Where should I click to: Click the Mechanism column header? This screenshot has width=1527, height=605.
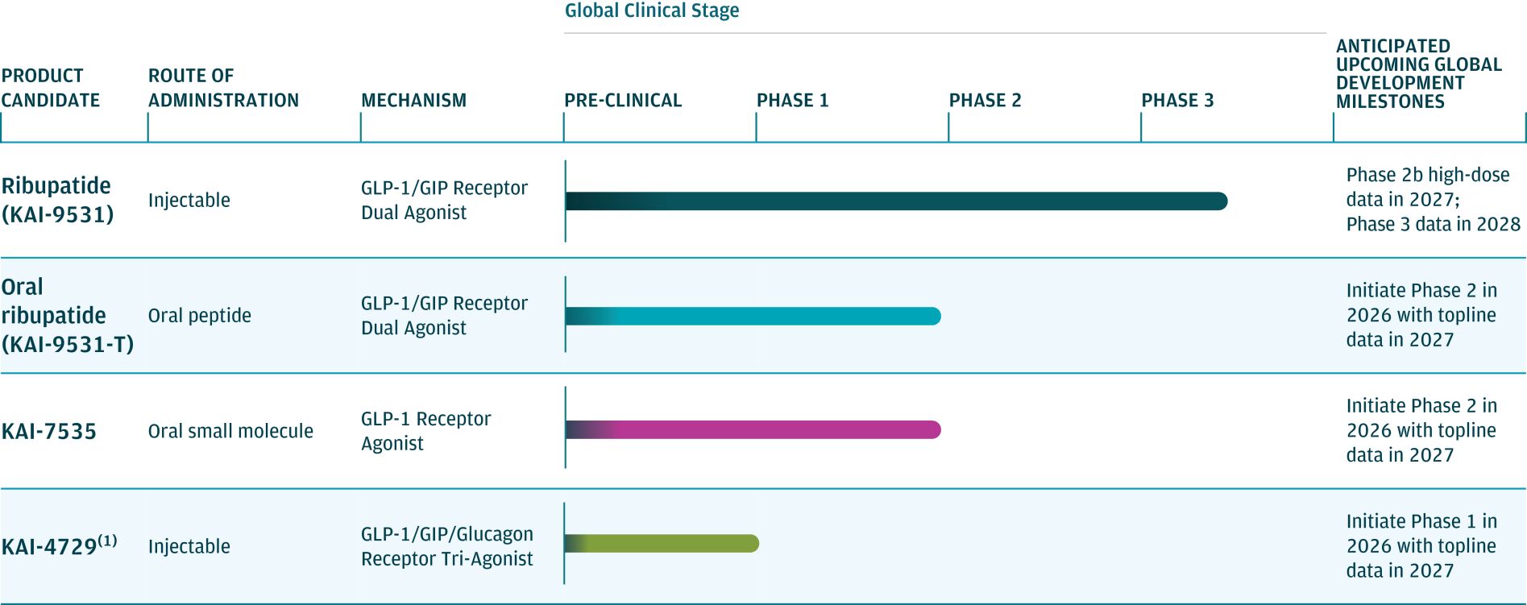click(x=413, y=101)
